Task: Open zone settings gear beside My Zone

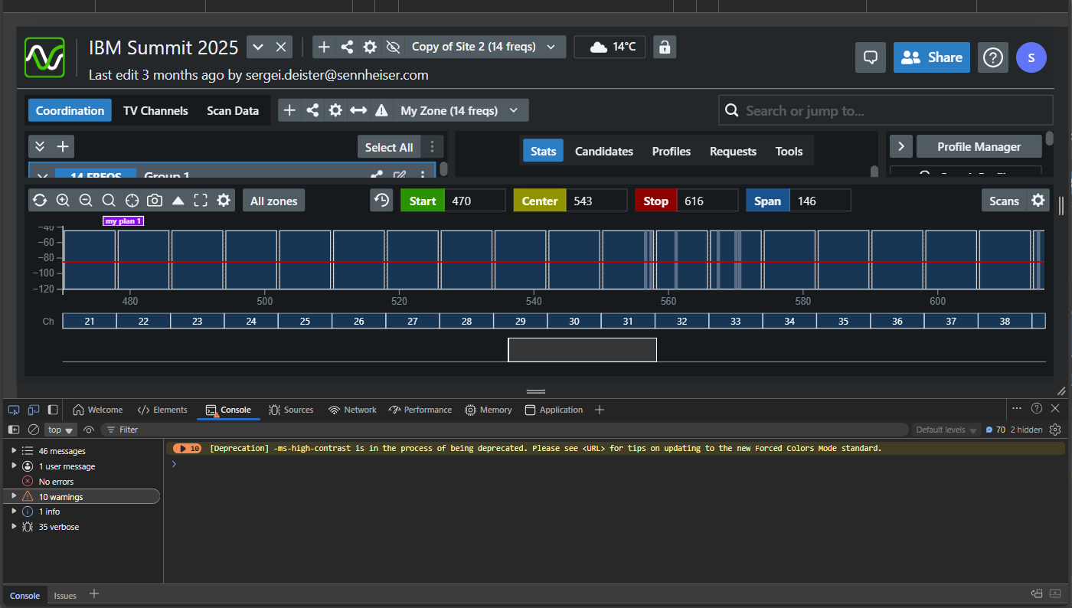Action: 335,110
